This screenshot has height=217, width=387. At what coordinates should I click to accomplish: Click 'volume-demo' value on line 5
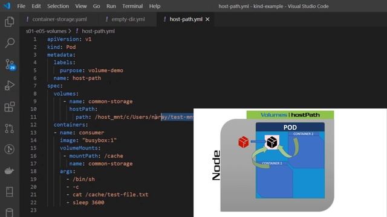tap(106, 71)
